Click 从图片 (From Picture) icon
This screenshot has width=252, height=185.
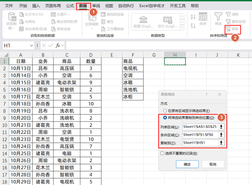[53, 15]
